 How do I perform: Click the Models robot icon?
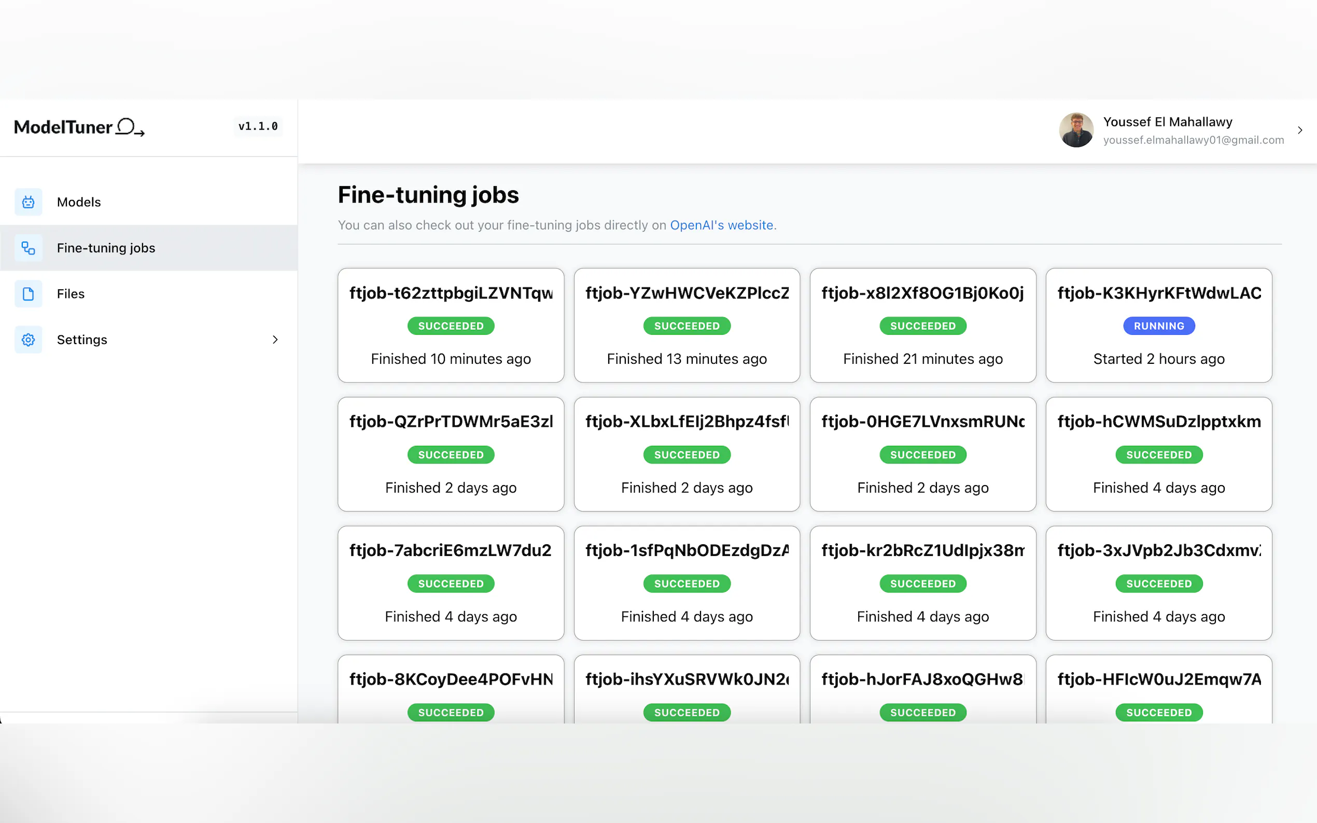point(29,202)
